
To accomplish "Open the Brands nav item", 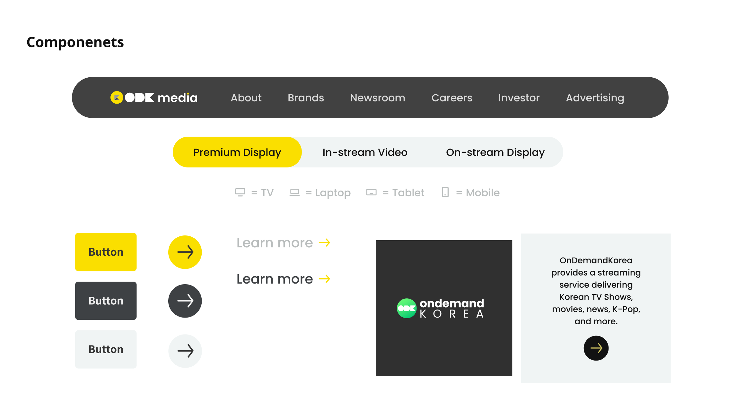I will [306, 98].
